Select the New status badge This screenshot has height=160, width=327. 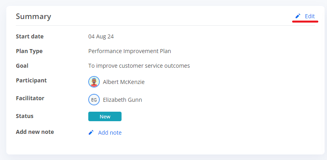(x=105, y=116)
